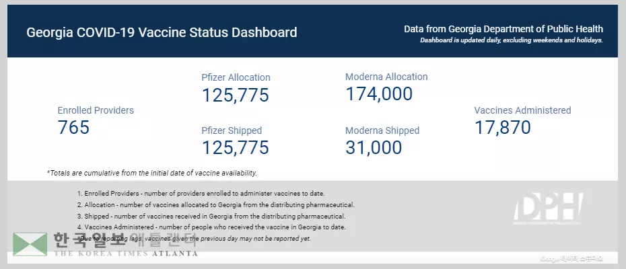Click the number under Pfizer Shipped
Screen dimensions: 626x269
pyautogui.click(x=235, y=148)
